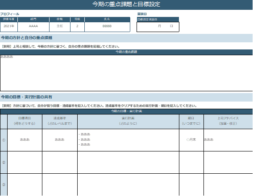The image size is (253, 196).
Task: Select the empty row ② 達成基準 cell
Action: [x=60, y=162]
